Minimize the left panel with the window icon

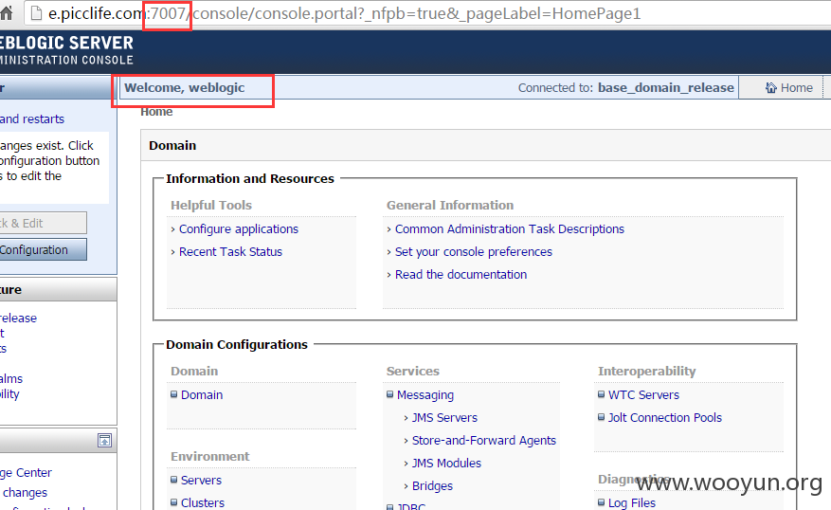point(104,440)
